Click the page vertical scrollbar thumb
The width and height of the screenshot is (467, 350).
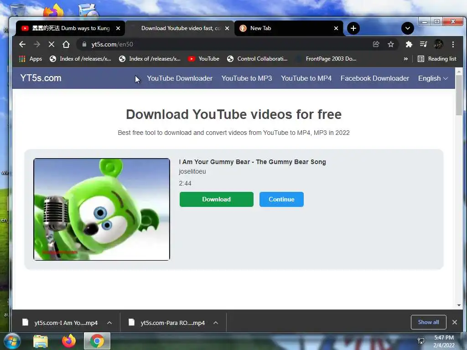tap(459, 95)
